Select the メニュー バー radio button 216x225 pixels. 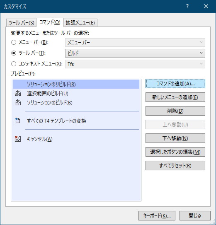tap(14, 42)
